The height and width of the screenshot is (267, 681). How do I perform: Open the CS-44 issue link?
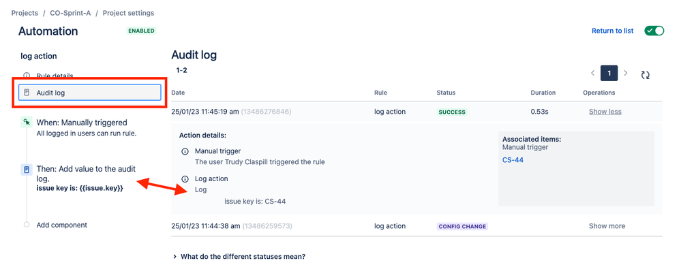tap(513, 160)
